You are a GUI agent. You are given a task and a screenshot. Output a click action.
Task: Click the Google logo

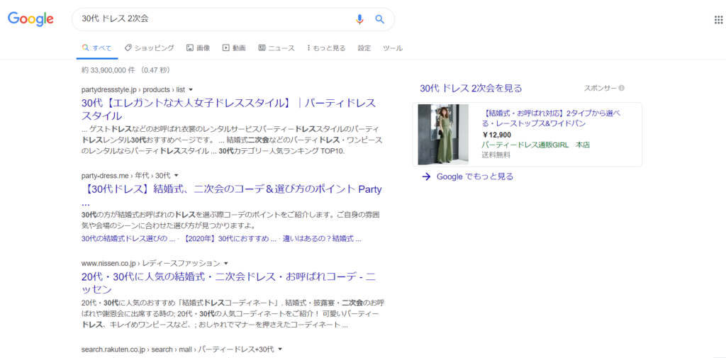(30, 18)
